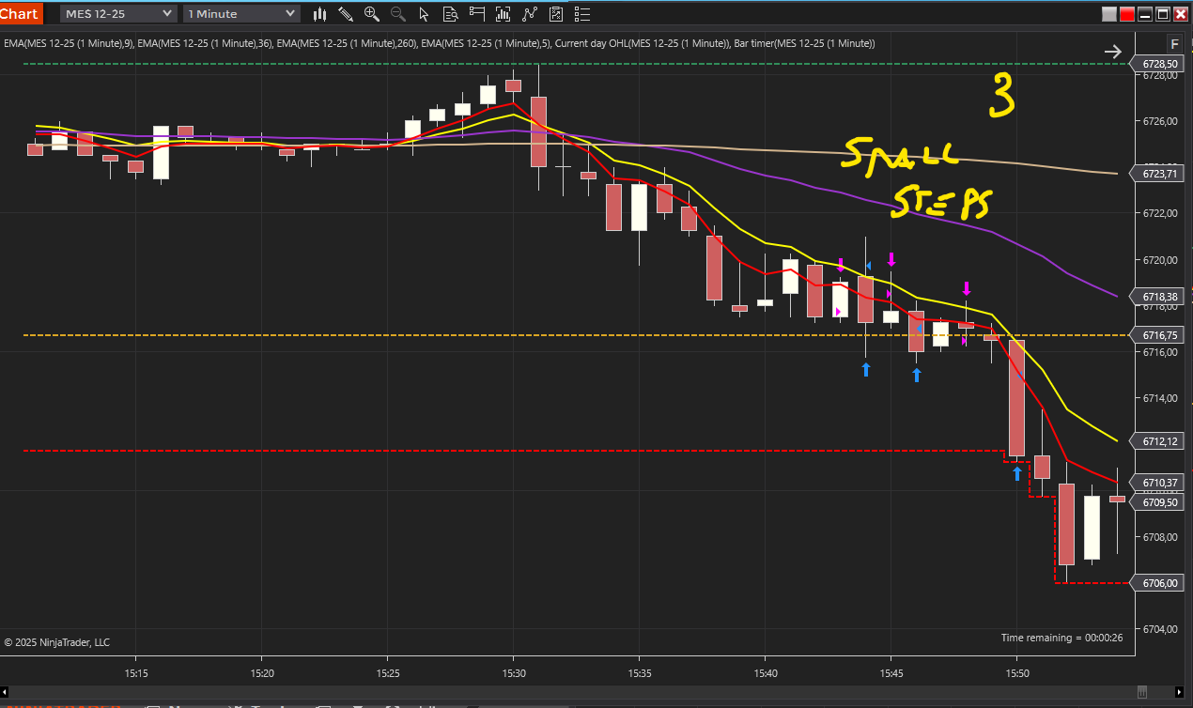Click the right arrow to return to latest bar
The height and width of the screenshot is (708, 1193).
[x=1113, y=52]
